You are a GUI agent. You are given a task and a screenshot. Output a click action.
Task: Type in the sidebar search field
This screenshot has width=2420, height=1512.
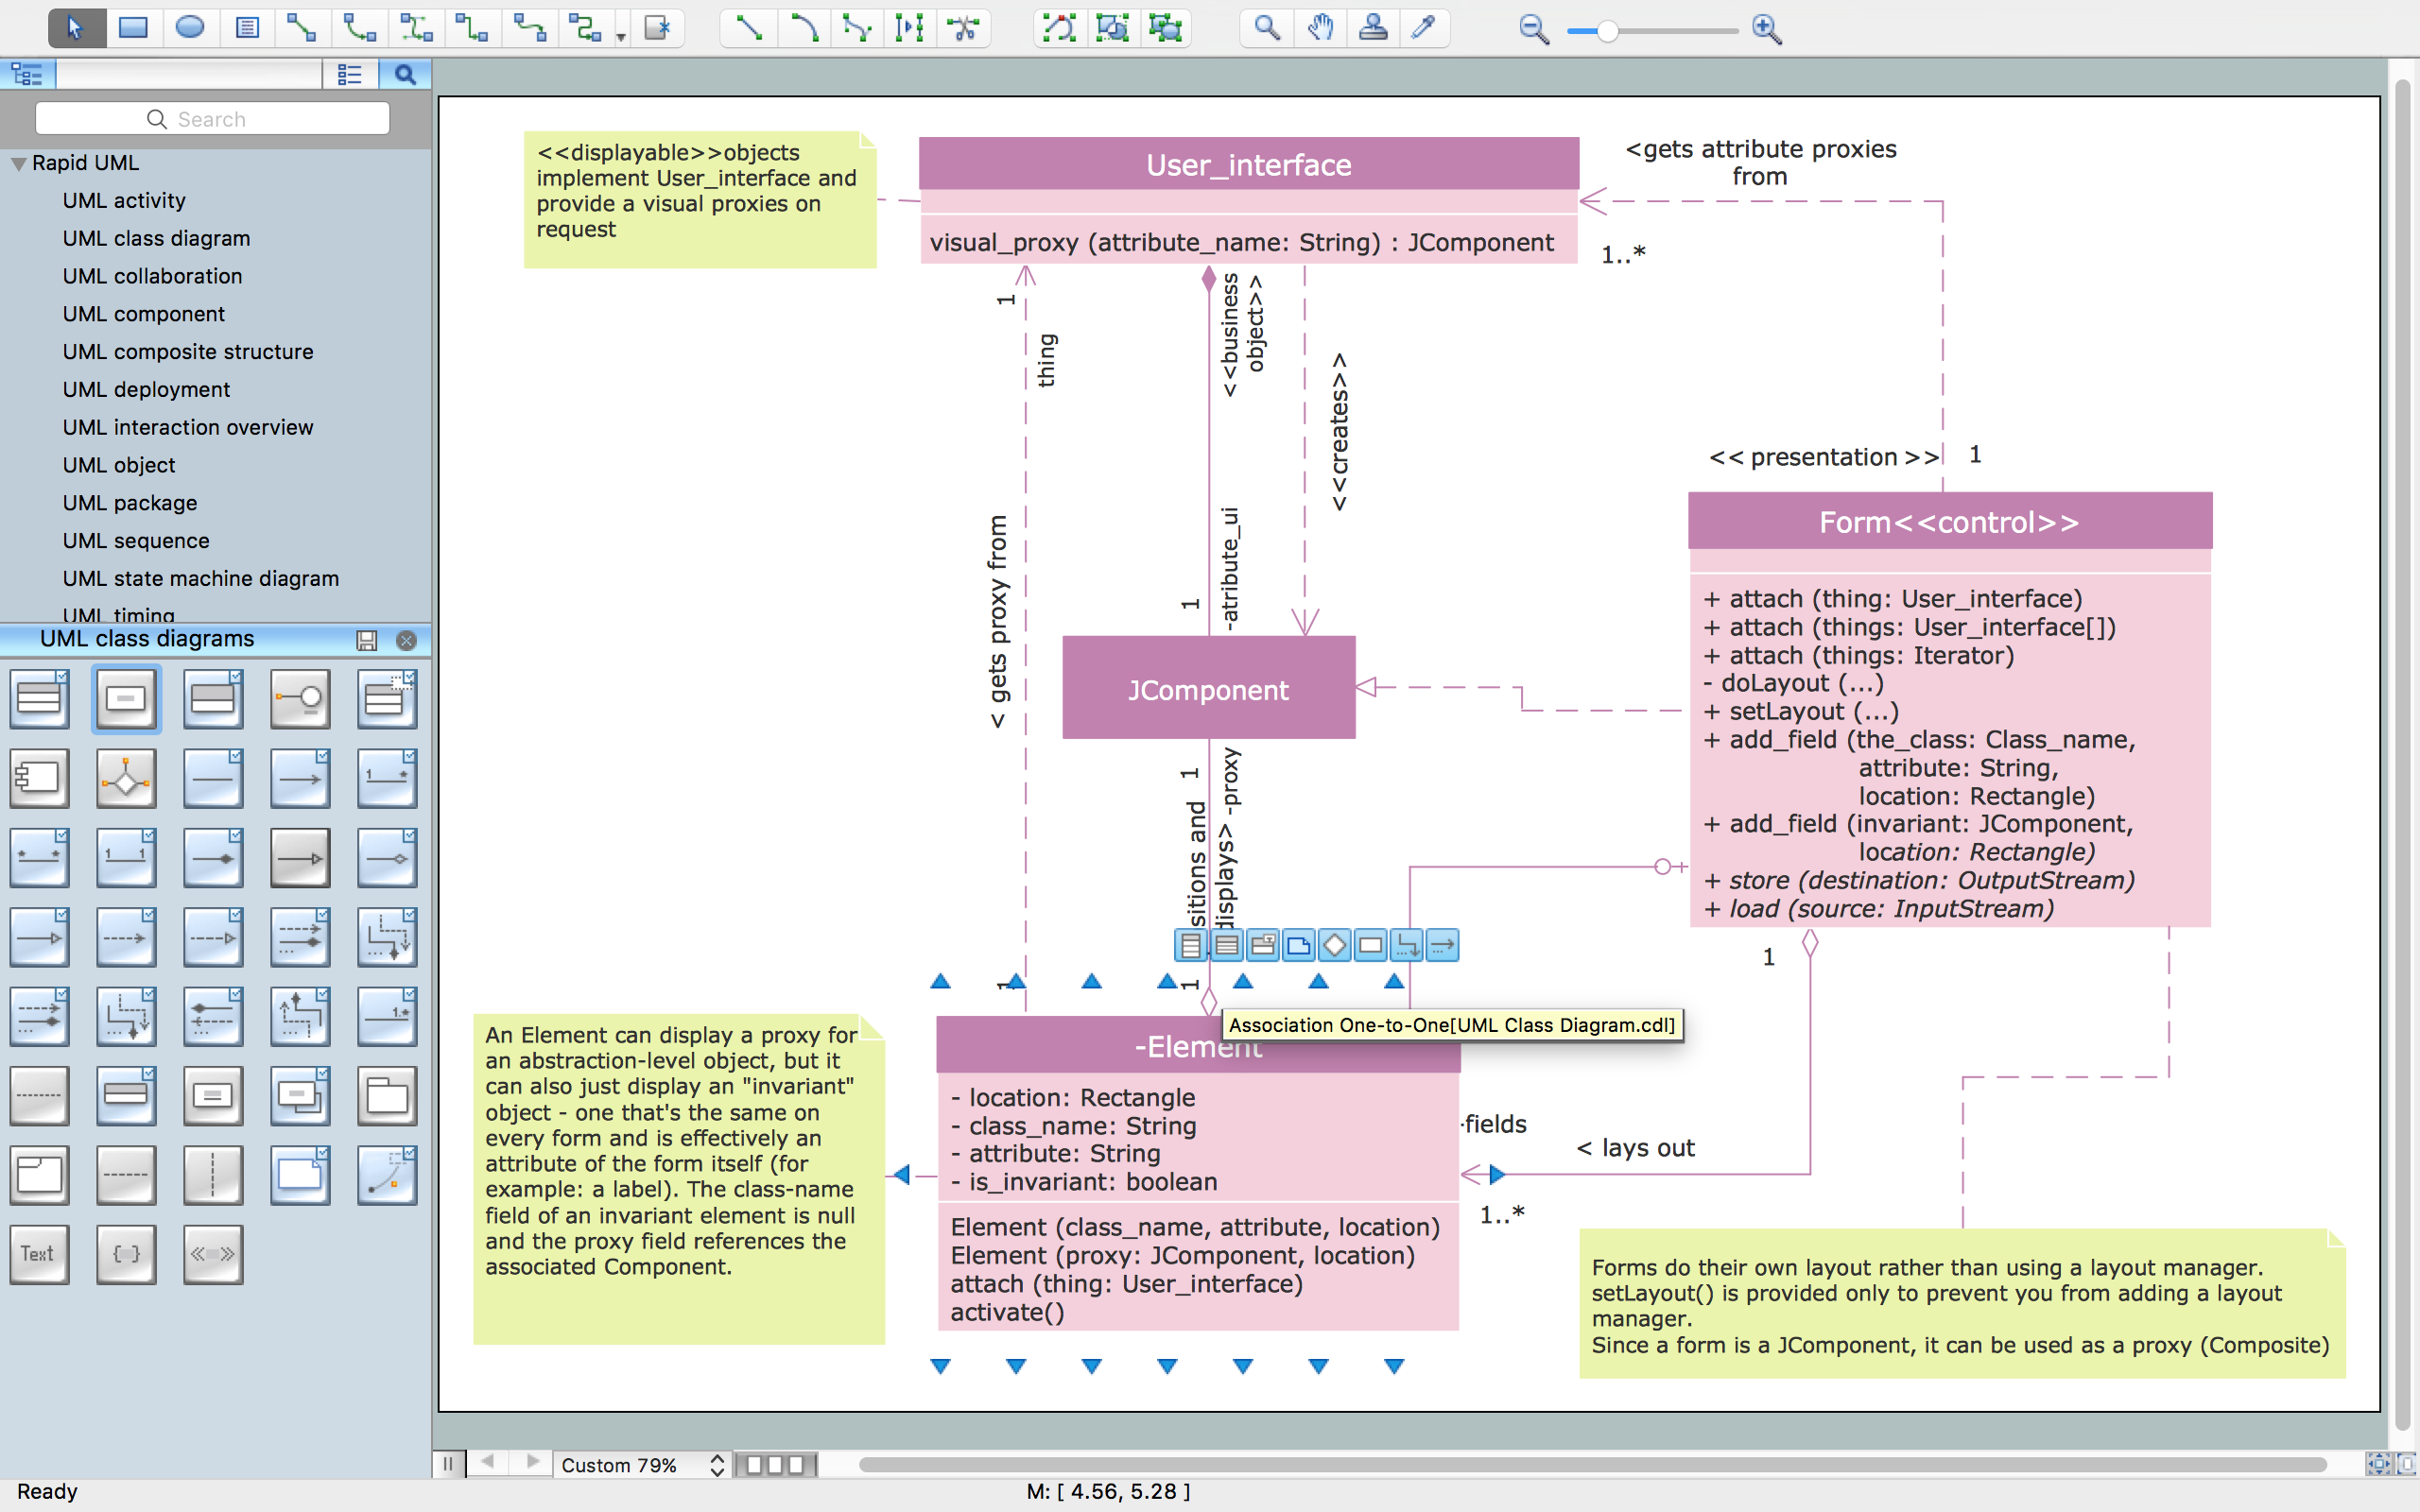pyautogui.click(x=215, y=118)
